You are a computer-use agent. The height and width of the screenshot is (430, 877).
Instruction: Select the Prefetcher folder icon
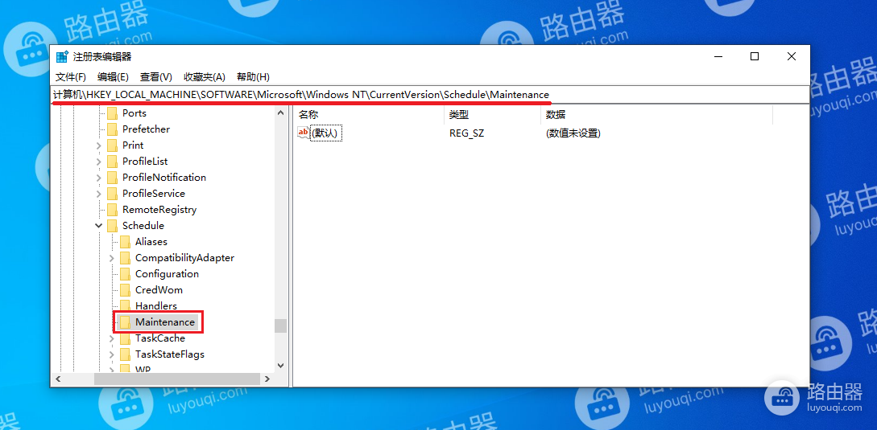113,129
